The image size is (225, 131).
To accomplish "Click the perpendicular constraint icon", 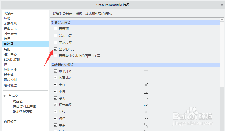I will (146, 92).
